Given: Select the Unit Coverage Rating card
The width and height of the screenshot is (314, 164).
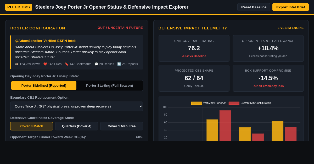Looking at the screenshot, I should pos(194,48).
